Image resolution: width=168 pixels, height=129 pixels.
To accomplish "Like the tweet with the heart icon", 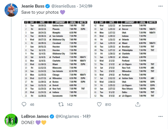I will click(99, 104).
